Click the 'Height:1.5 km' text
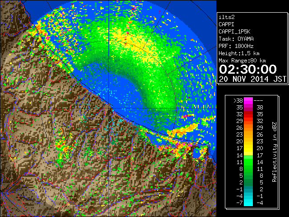The width and height of the screenshot is (289, 217). (x=239, y=53)
